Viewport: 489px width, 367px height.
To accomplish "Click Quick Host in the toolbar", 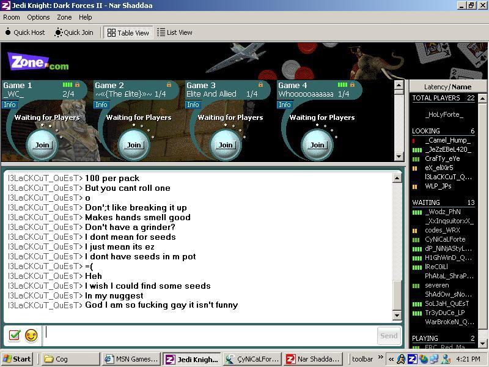I will click(x=25, y=32).
